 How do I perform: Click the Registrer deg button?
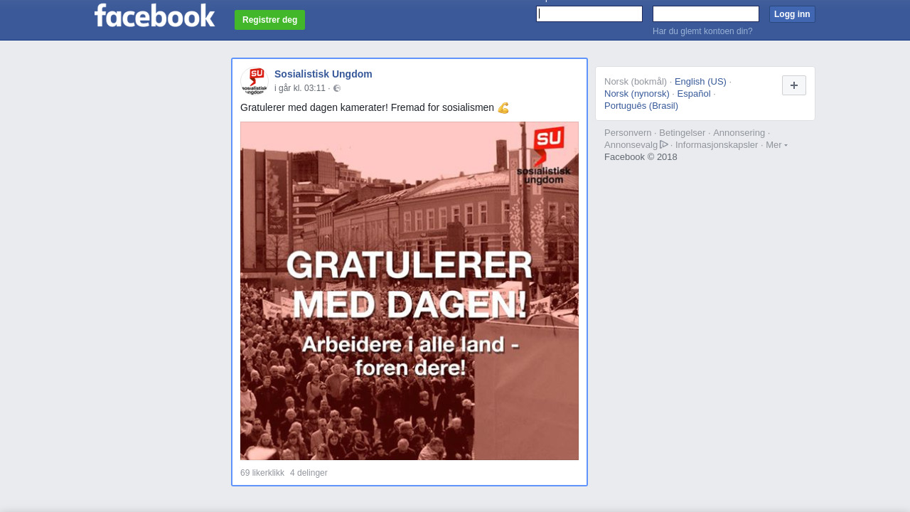269,20
